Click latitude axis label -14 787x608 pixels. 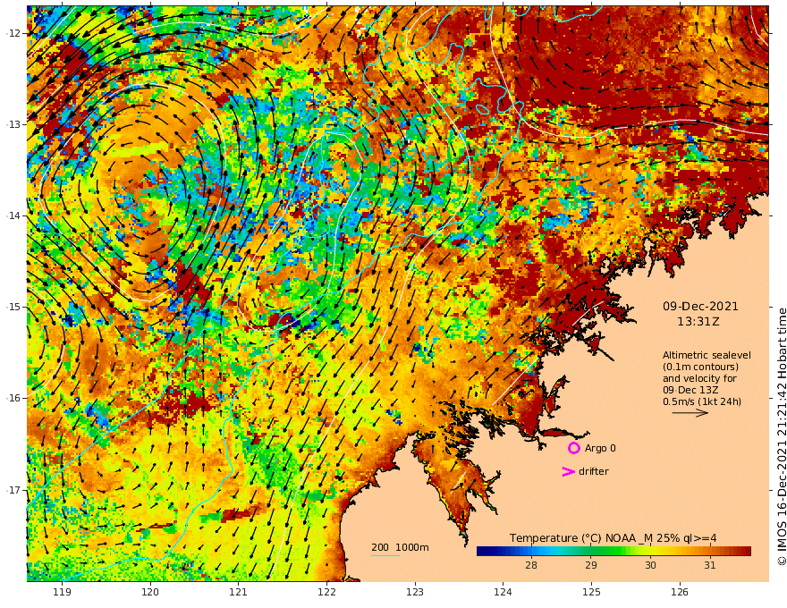(13, 215)
